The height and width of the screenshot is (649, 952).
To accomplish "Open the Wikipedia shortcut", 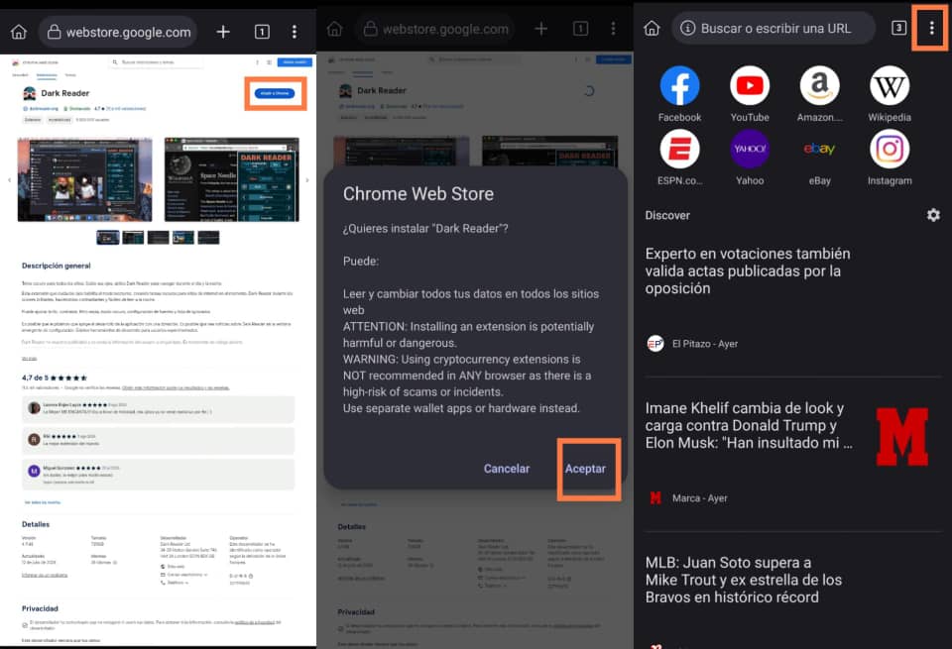I will [890, 94].
